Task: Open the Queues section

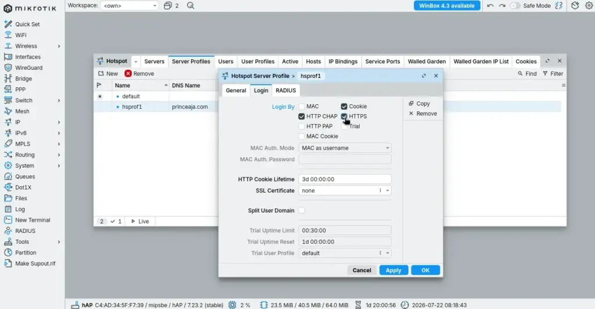Action: pyautogui.click(x=24, y=176)
